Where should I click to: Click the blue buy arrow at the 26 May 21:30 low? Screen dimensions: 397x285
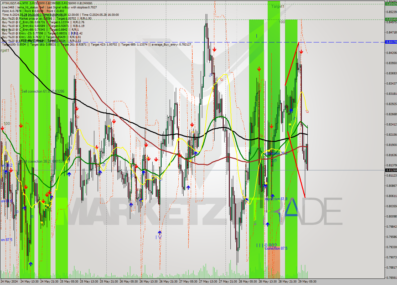(x=160, y=232)
